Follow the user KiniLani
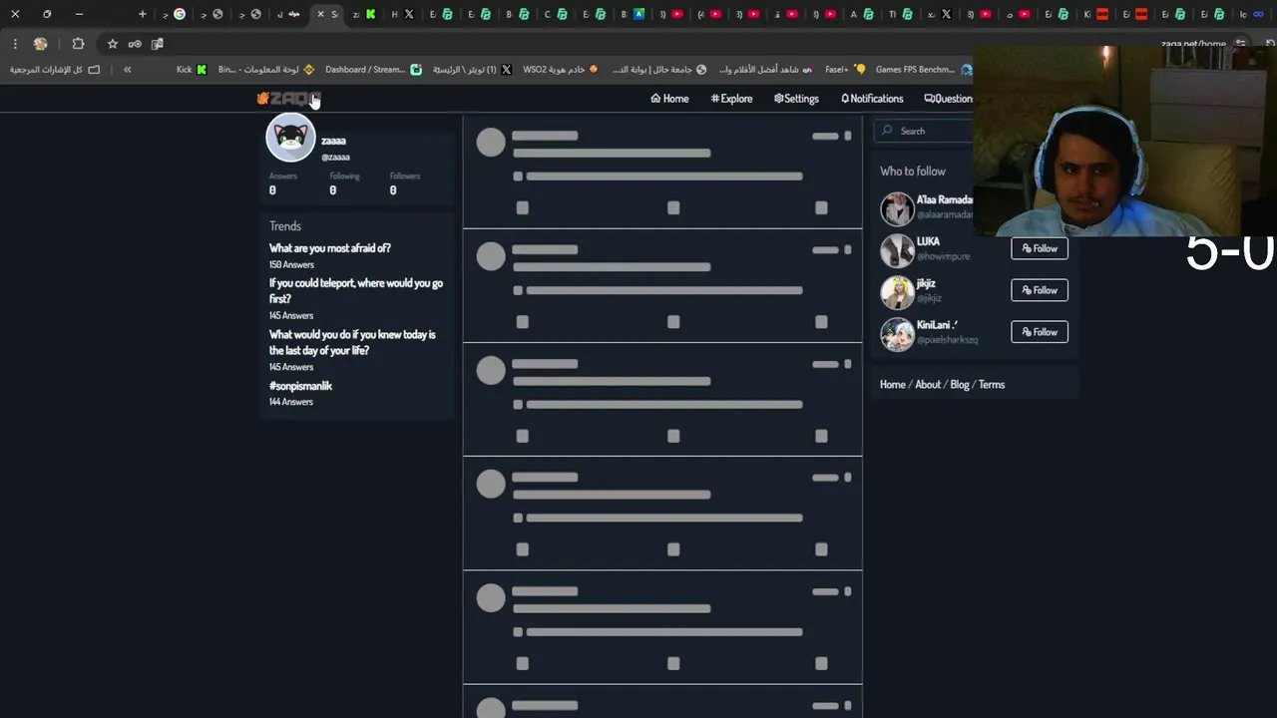This screenshot has height=718, width=1277. 1040,332
